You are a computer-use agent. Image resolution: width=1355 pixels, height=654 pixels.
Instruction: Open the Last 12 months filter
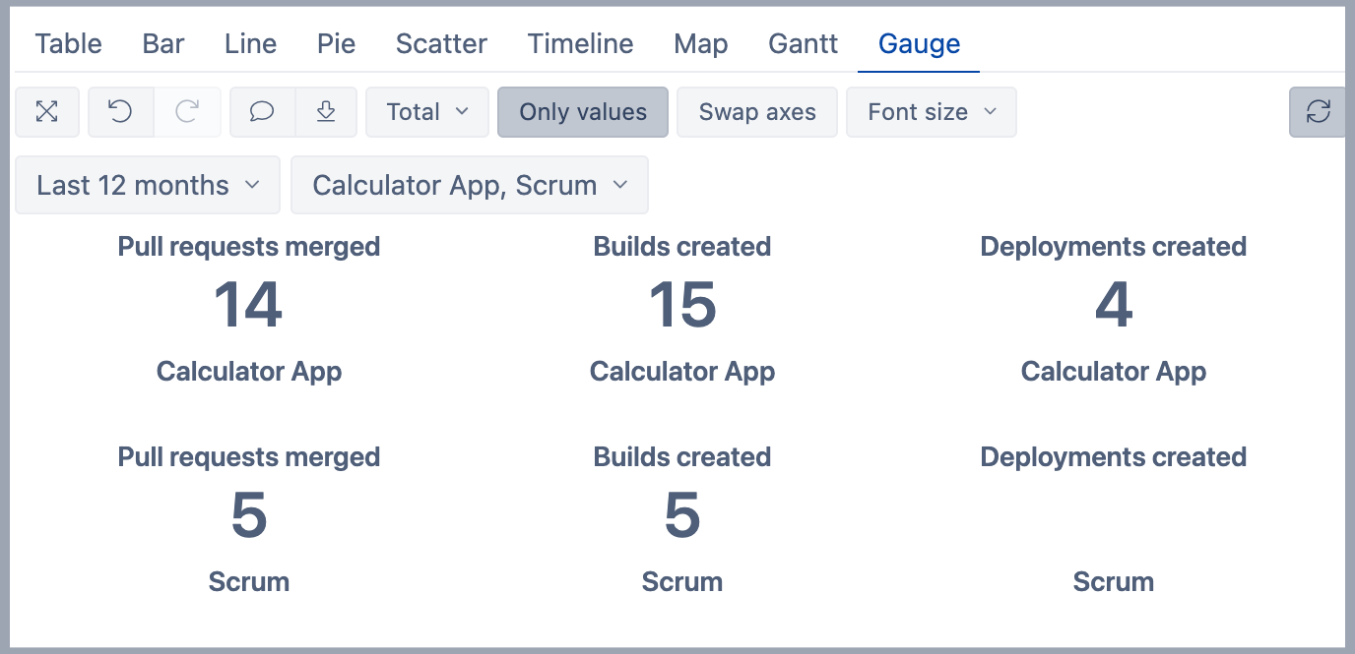148,185
